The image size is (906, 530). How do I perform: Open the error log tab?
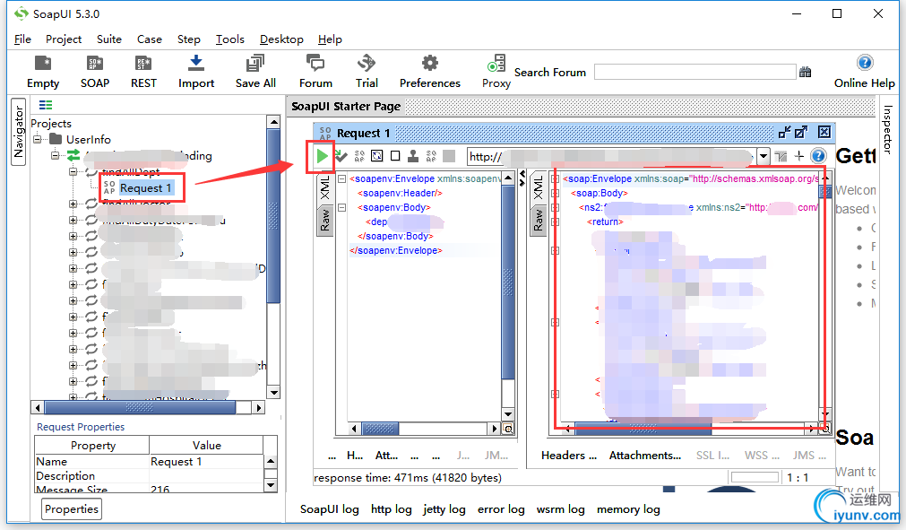tap(501, 509)
